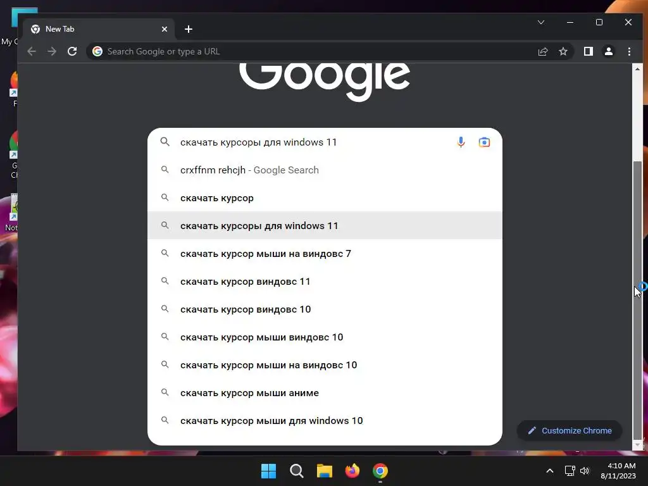Choose the suggestion crxffnm rehcjh - Google Search
The height and width of the screenshot is (486, 648).
(325, 170)
